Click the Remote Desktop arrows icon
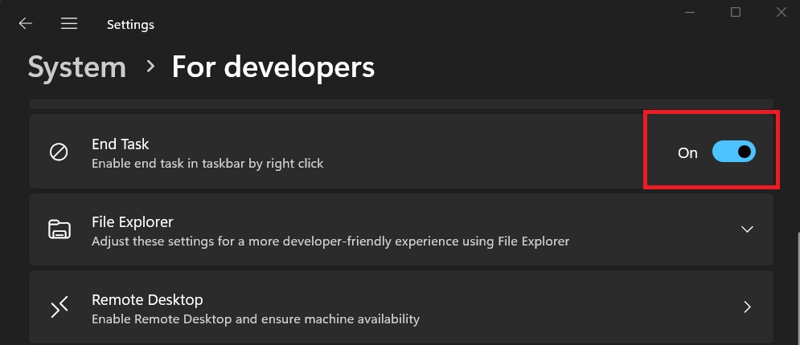Screen dimensions: 800x345 click(59, 307)
